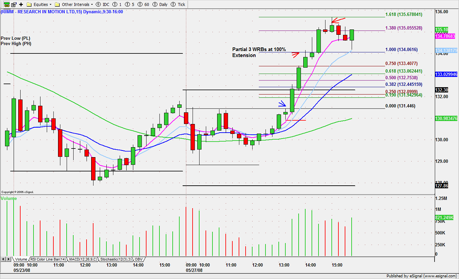Click the black 132.30 price tag
Screen dimensions: 459x279
[x=442, y=90]
